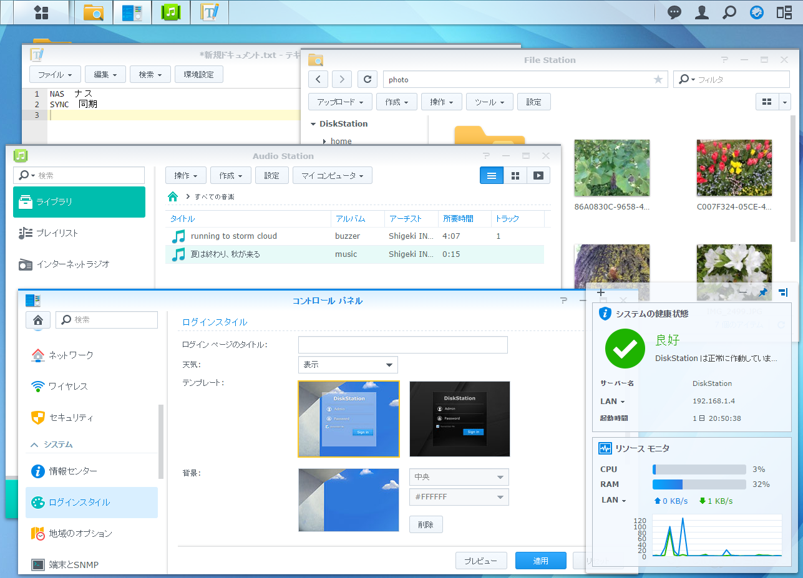Collapse the DiskStation tree node
Image resolution: width=803 pixels, height=578 pixels.
point(313,124)
